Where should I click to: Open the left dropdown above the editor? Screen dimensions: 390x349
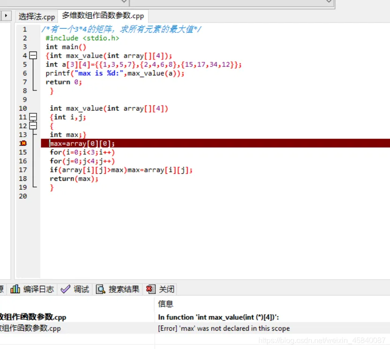click(124, 1)
